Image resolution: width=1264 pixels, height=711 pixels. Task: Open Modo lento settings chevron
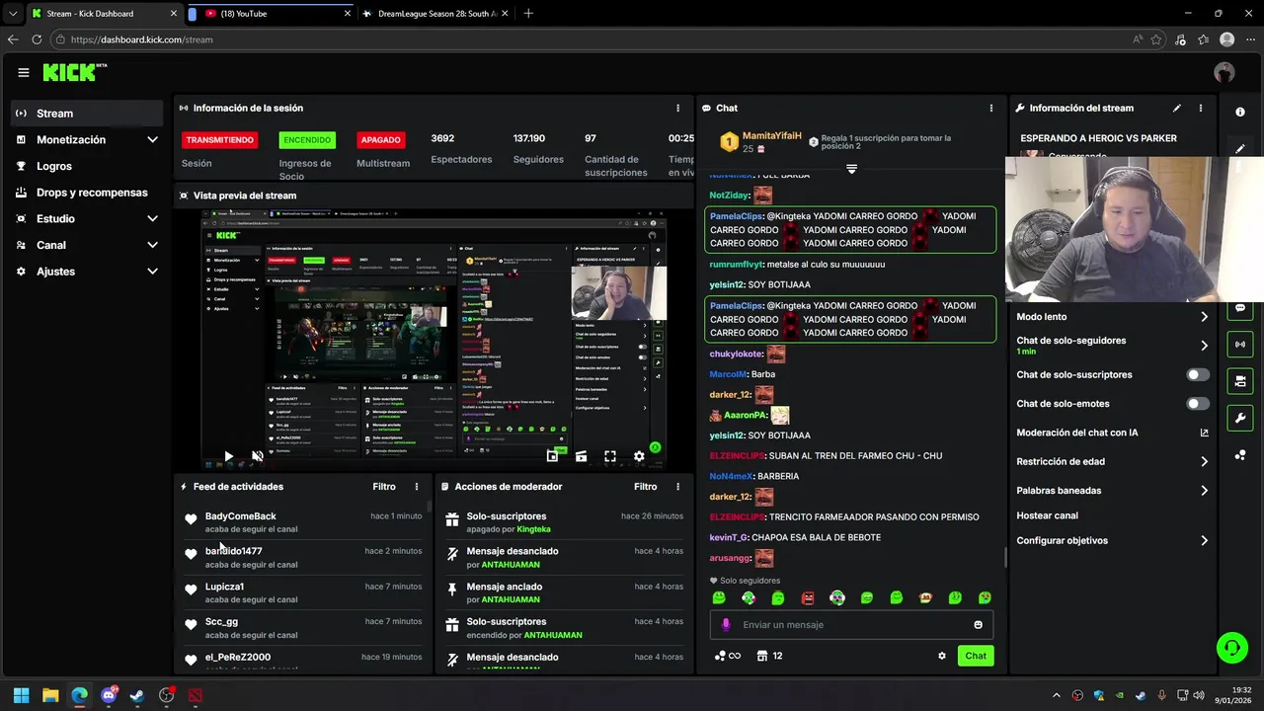(1204, 317)
